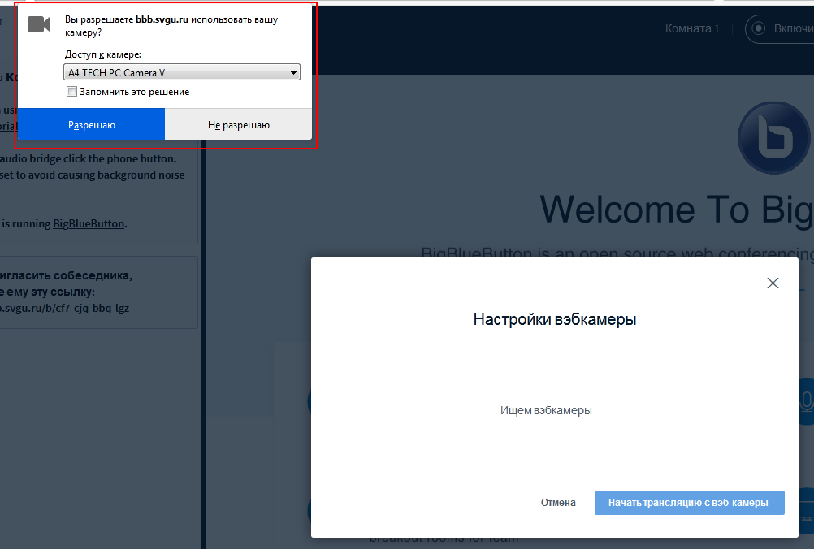Enable the 'Запомнить это решение' checkbox
This screenshot has height=549, width=814.
[72, 92]
